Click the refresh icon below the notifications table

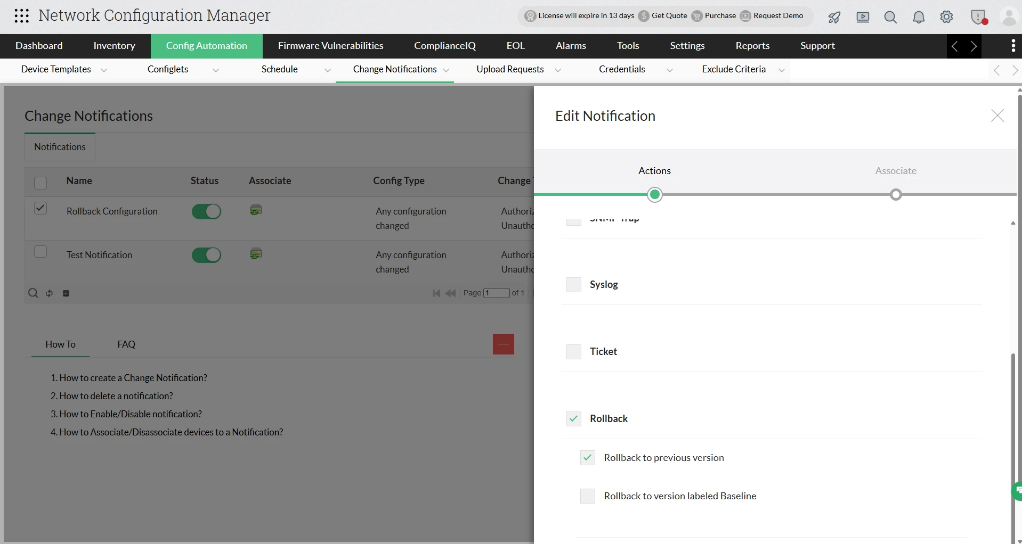[49, 293]
